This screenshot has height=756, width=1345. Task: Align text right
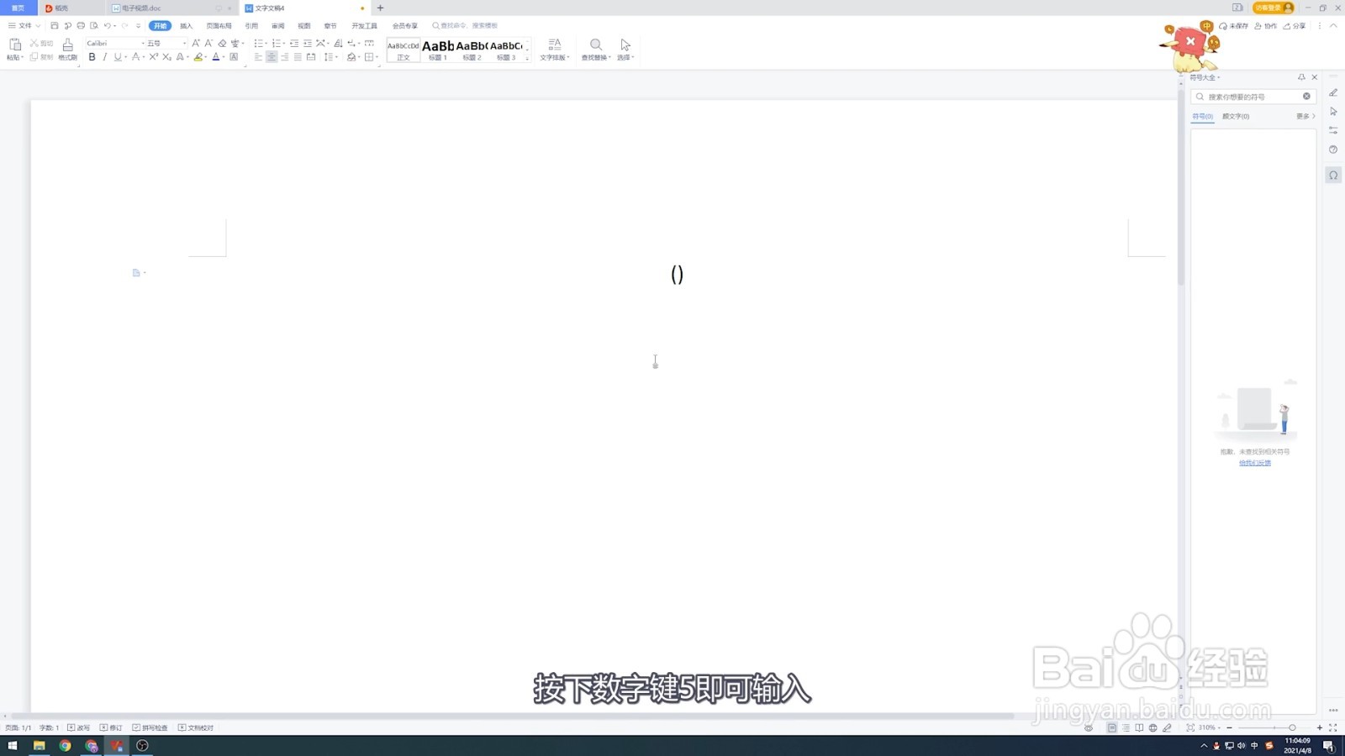click(x=284, y=57)
